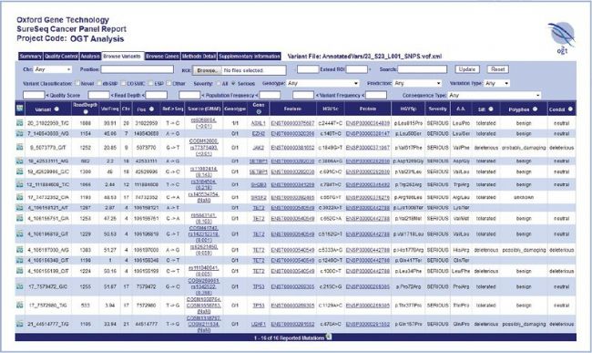Open the Supplementary Information tab
Viewport: 592px width, 353px height.
250,56
